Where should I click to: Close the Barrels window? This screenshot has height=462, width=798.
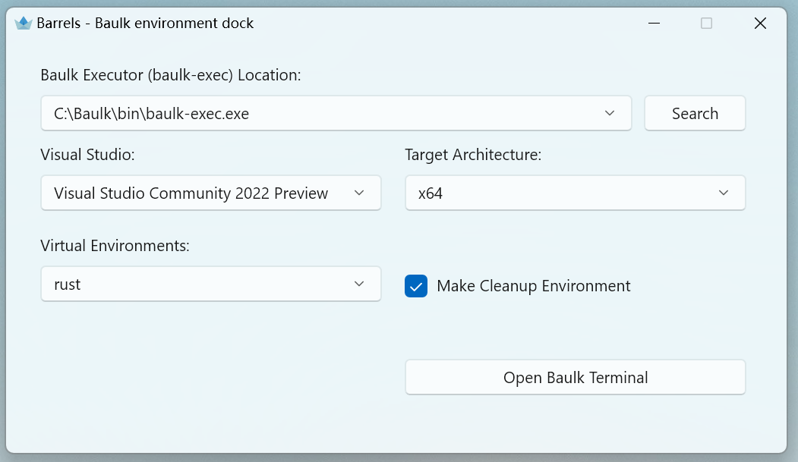pos(760,24)
